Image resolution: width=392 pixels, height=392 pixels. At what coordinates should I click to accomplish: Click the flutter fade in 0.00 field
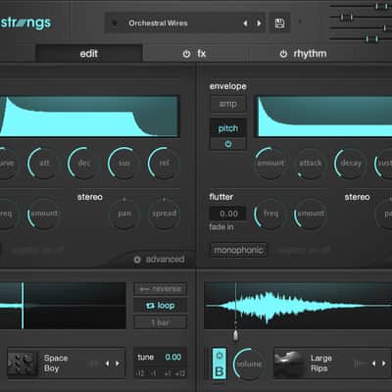click(228, 214)
